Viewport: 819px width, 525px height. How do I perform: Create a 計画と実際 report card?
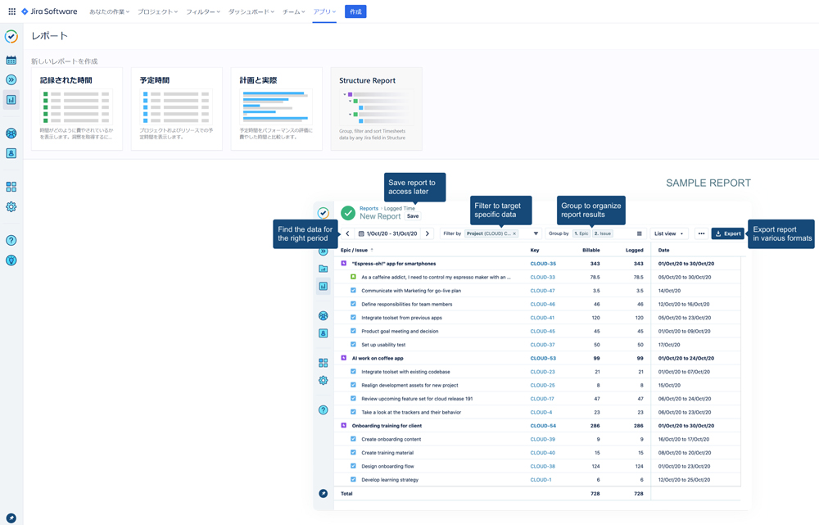coord(276,109)
